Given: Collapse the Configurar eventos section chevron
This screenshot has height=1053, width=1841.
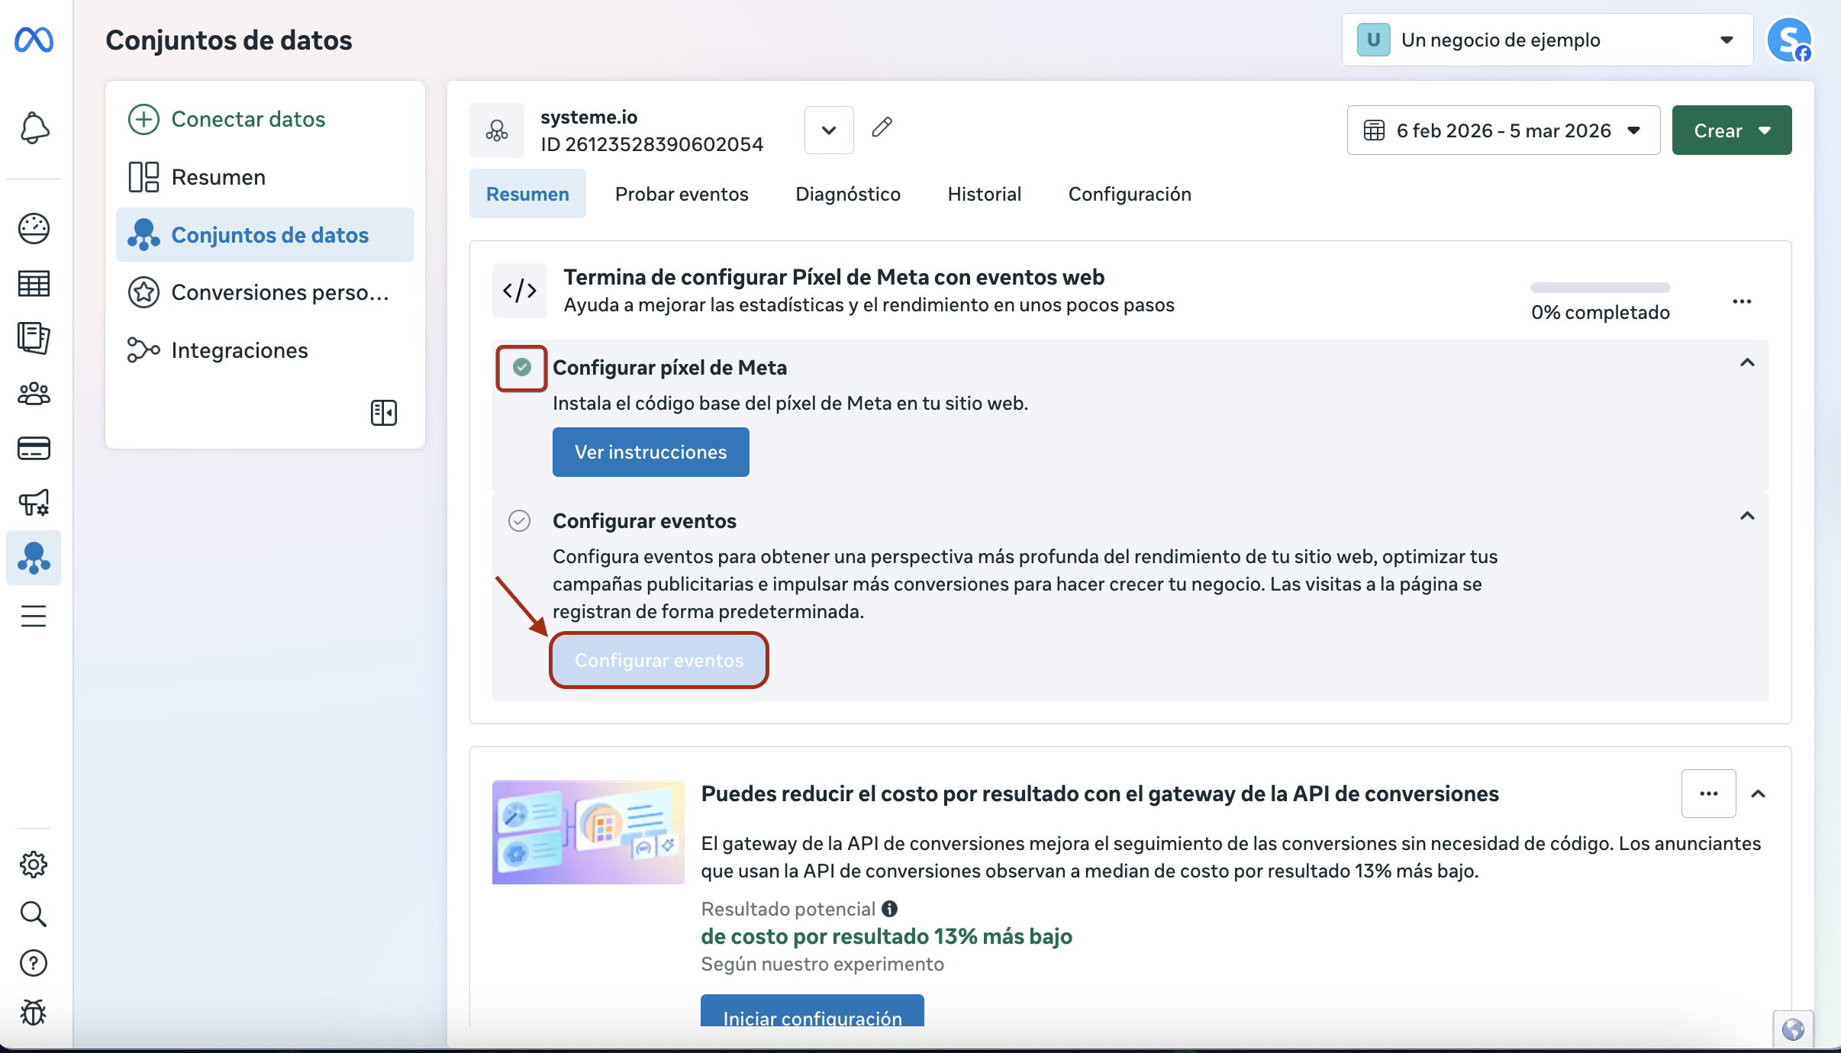Looking at the screenshot, I should (1747, 517).
